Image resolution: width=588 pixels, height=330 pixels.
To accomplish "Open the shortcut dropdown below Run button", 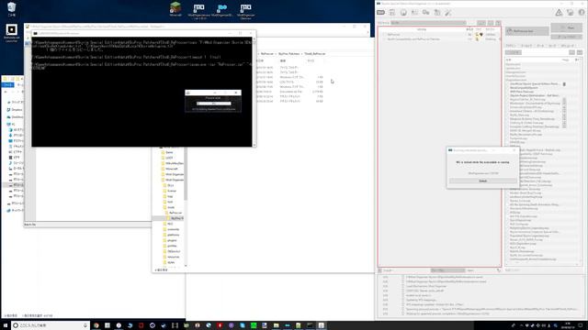I will click(566, 37).
